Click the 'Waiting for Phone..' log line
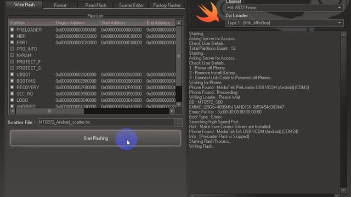Screen dimensions: 351x197 [206, 83]
